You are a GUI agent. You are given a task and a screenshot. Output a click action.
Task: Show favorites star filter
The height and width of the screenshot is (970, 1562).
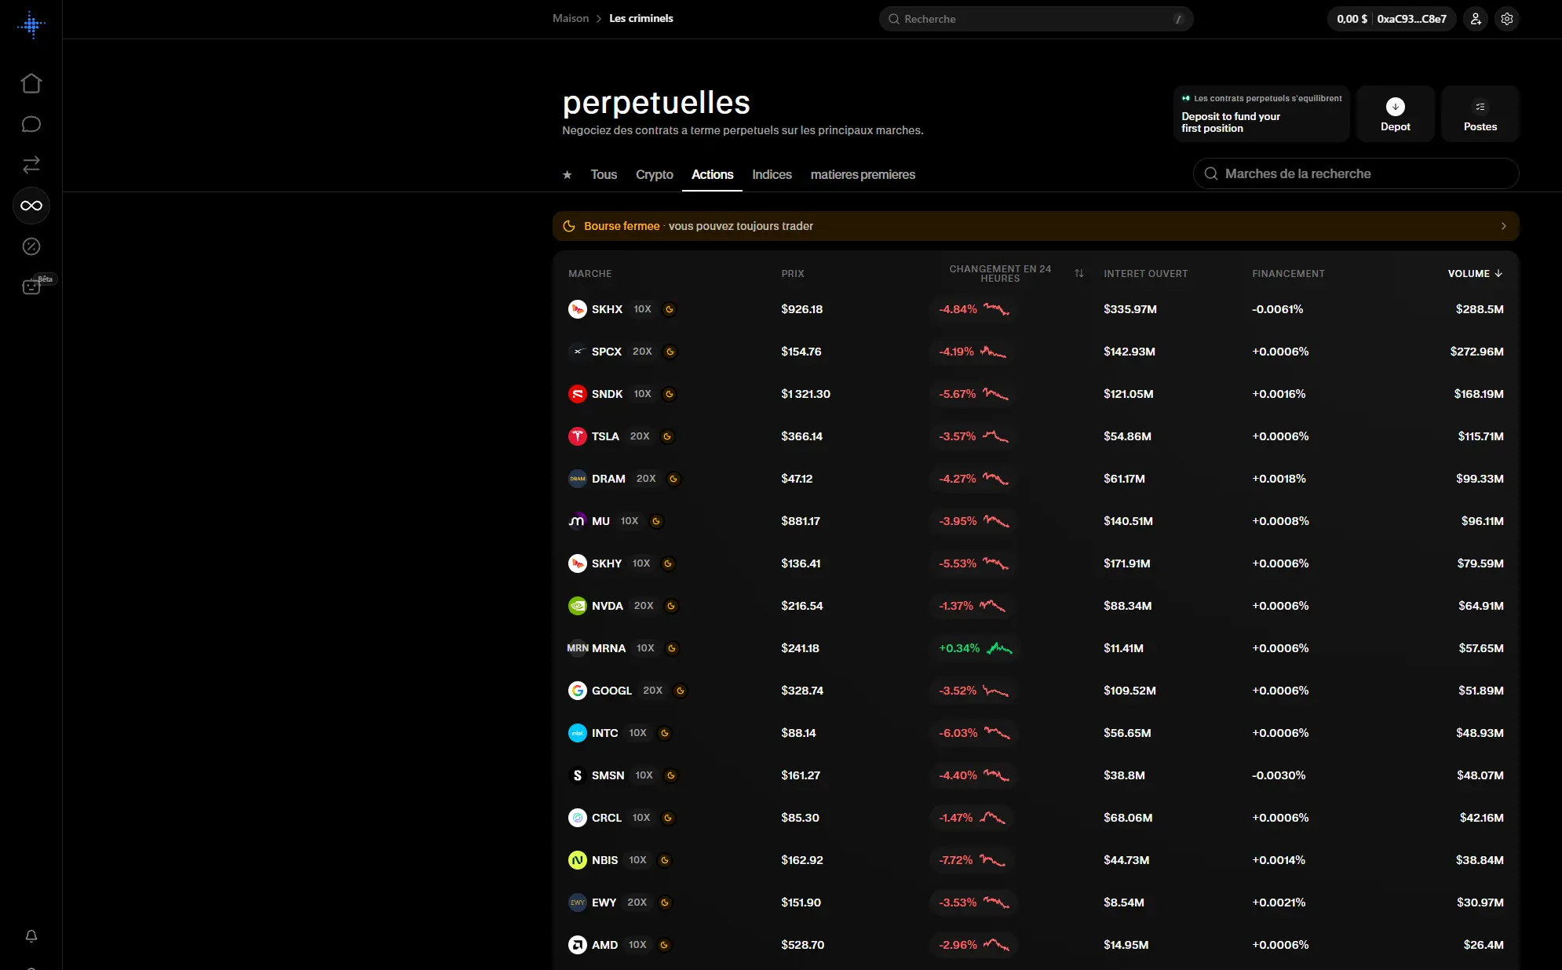tap(567, 174)
